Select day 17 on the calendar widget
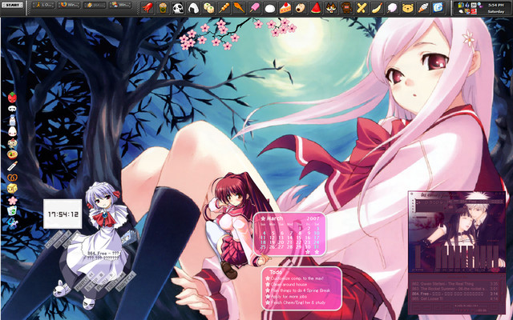 (x=317, y=238)
